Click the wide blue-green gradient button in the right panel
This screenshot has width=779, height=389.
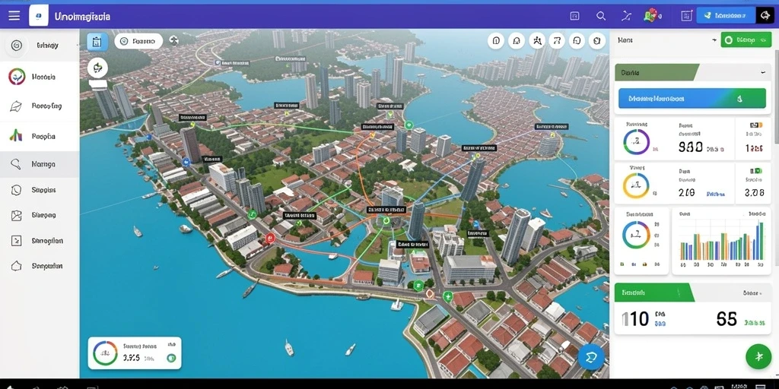tap(692, 98)
